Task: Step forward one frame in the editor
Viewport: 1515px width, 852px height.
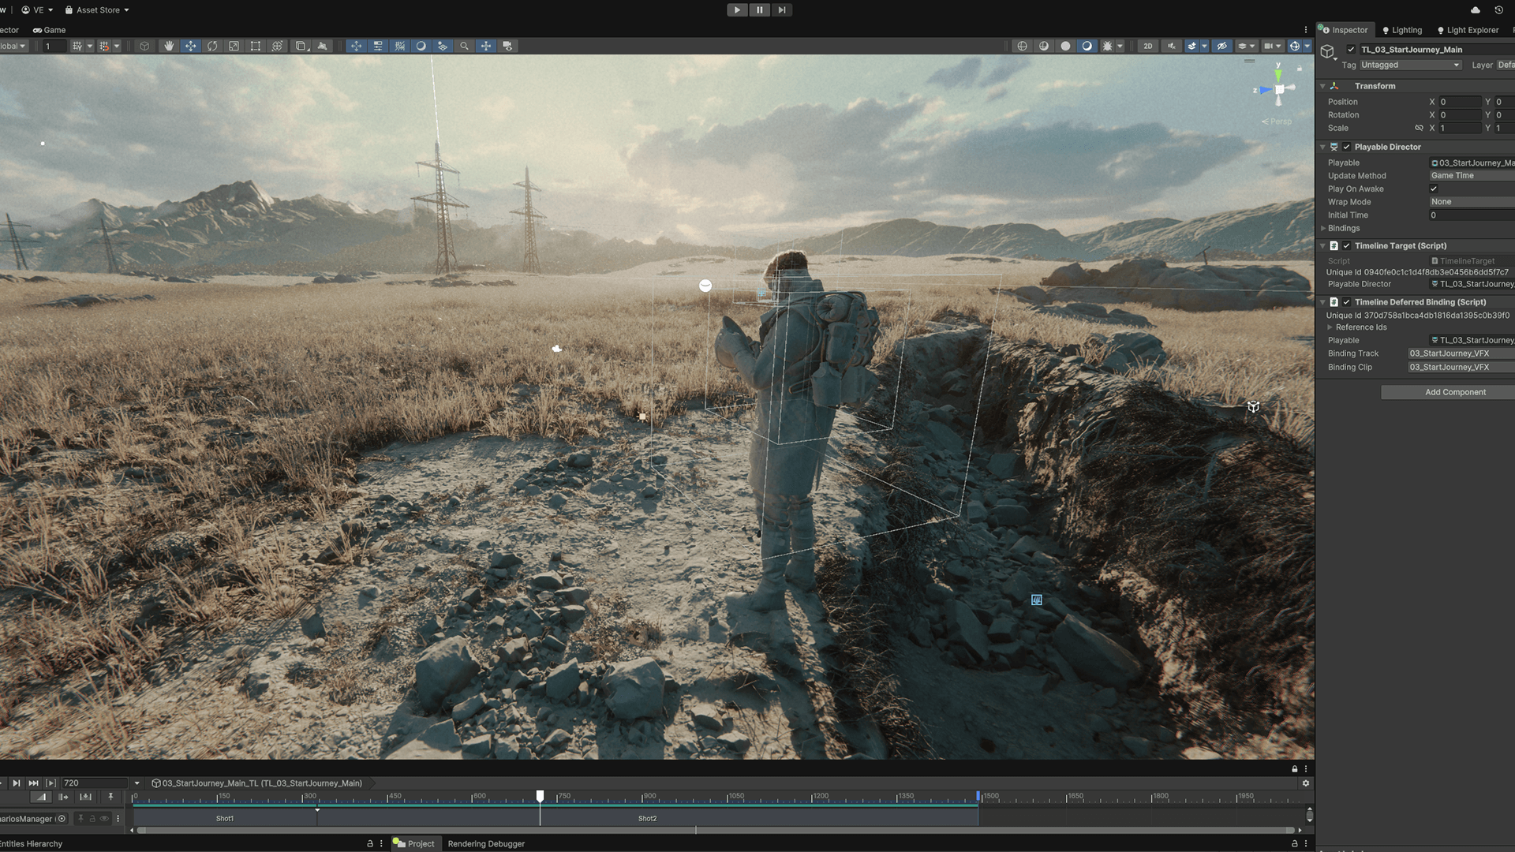Action: point(781,9)
